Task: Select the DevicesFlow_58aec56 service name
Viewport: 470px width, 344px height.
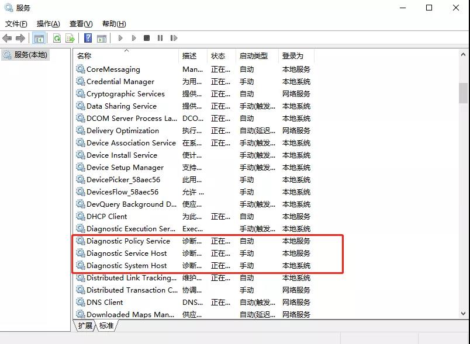Action: pos(122,192)
